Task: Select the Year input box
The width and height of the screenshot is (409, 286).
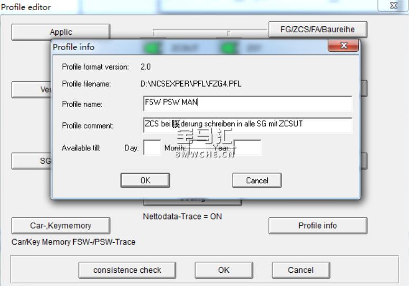Action: 248,148
